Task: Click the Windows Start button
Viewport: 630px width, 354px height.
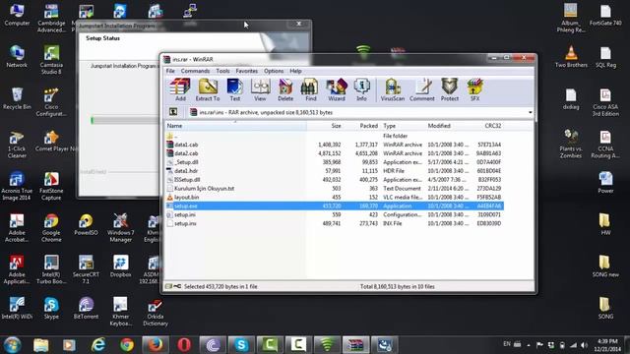Action: pos(12,345)
